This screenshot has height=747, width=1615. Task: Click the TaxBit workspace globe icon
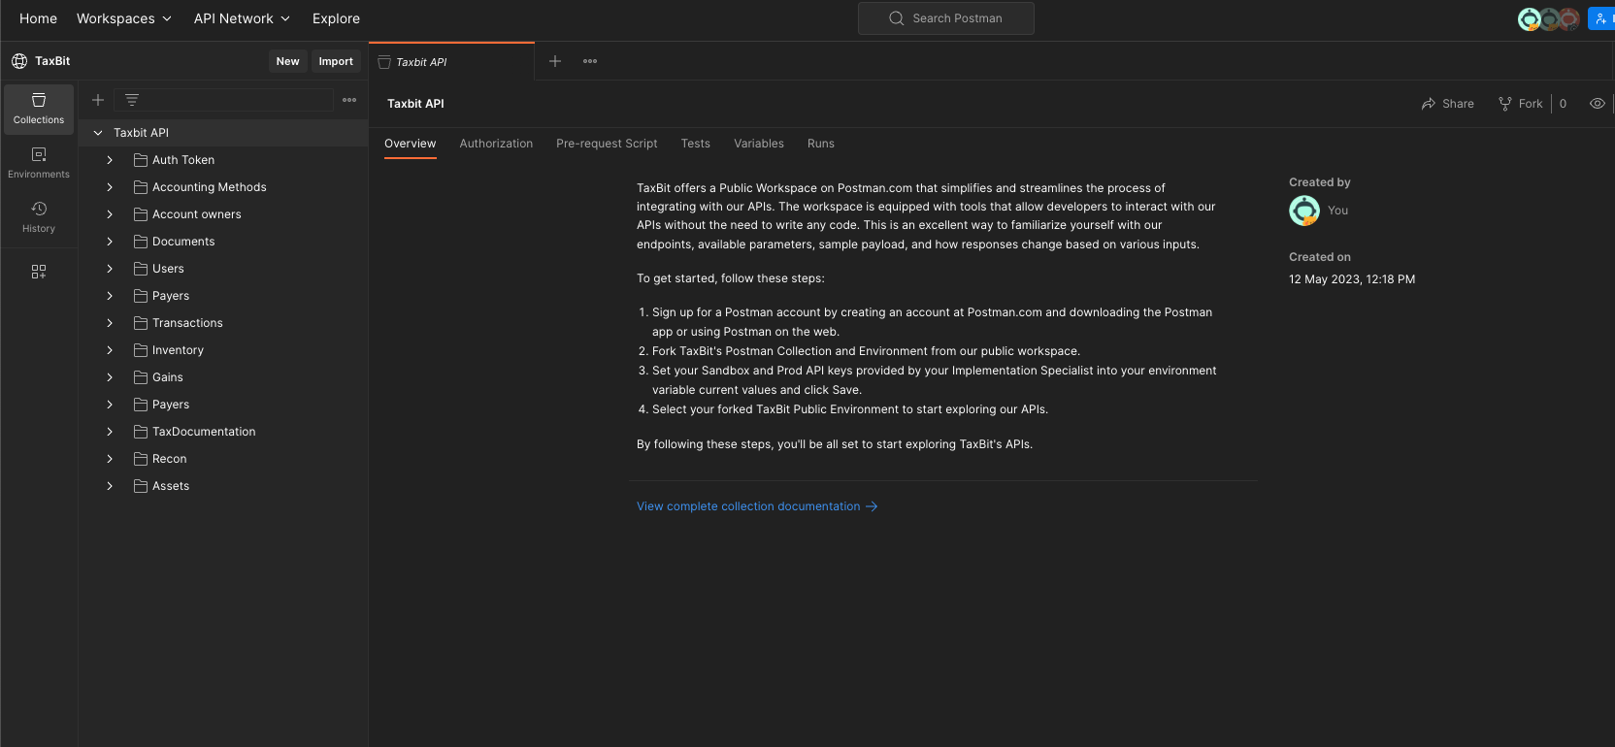pyautogui.click(x=19, y=61)
